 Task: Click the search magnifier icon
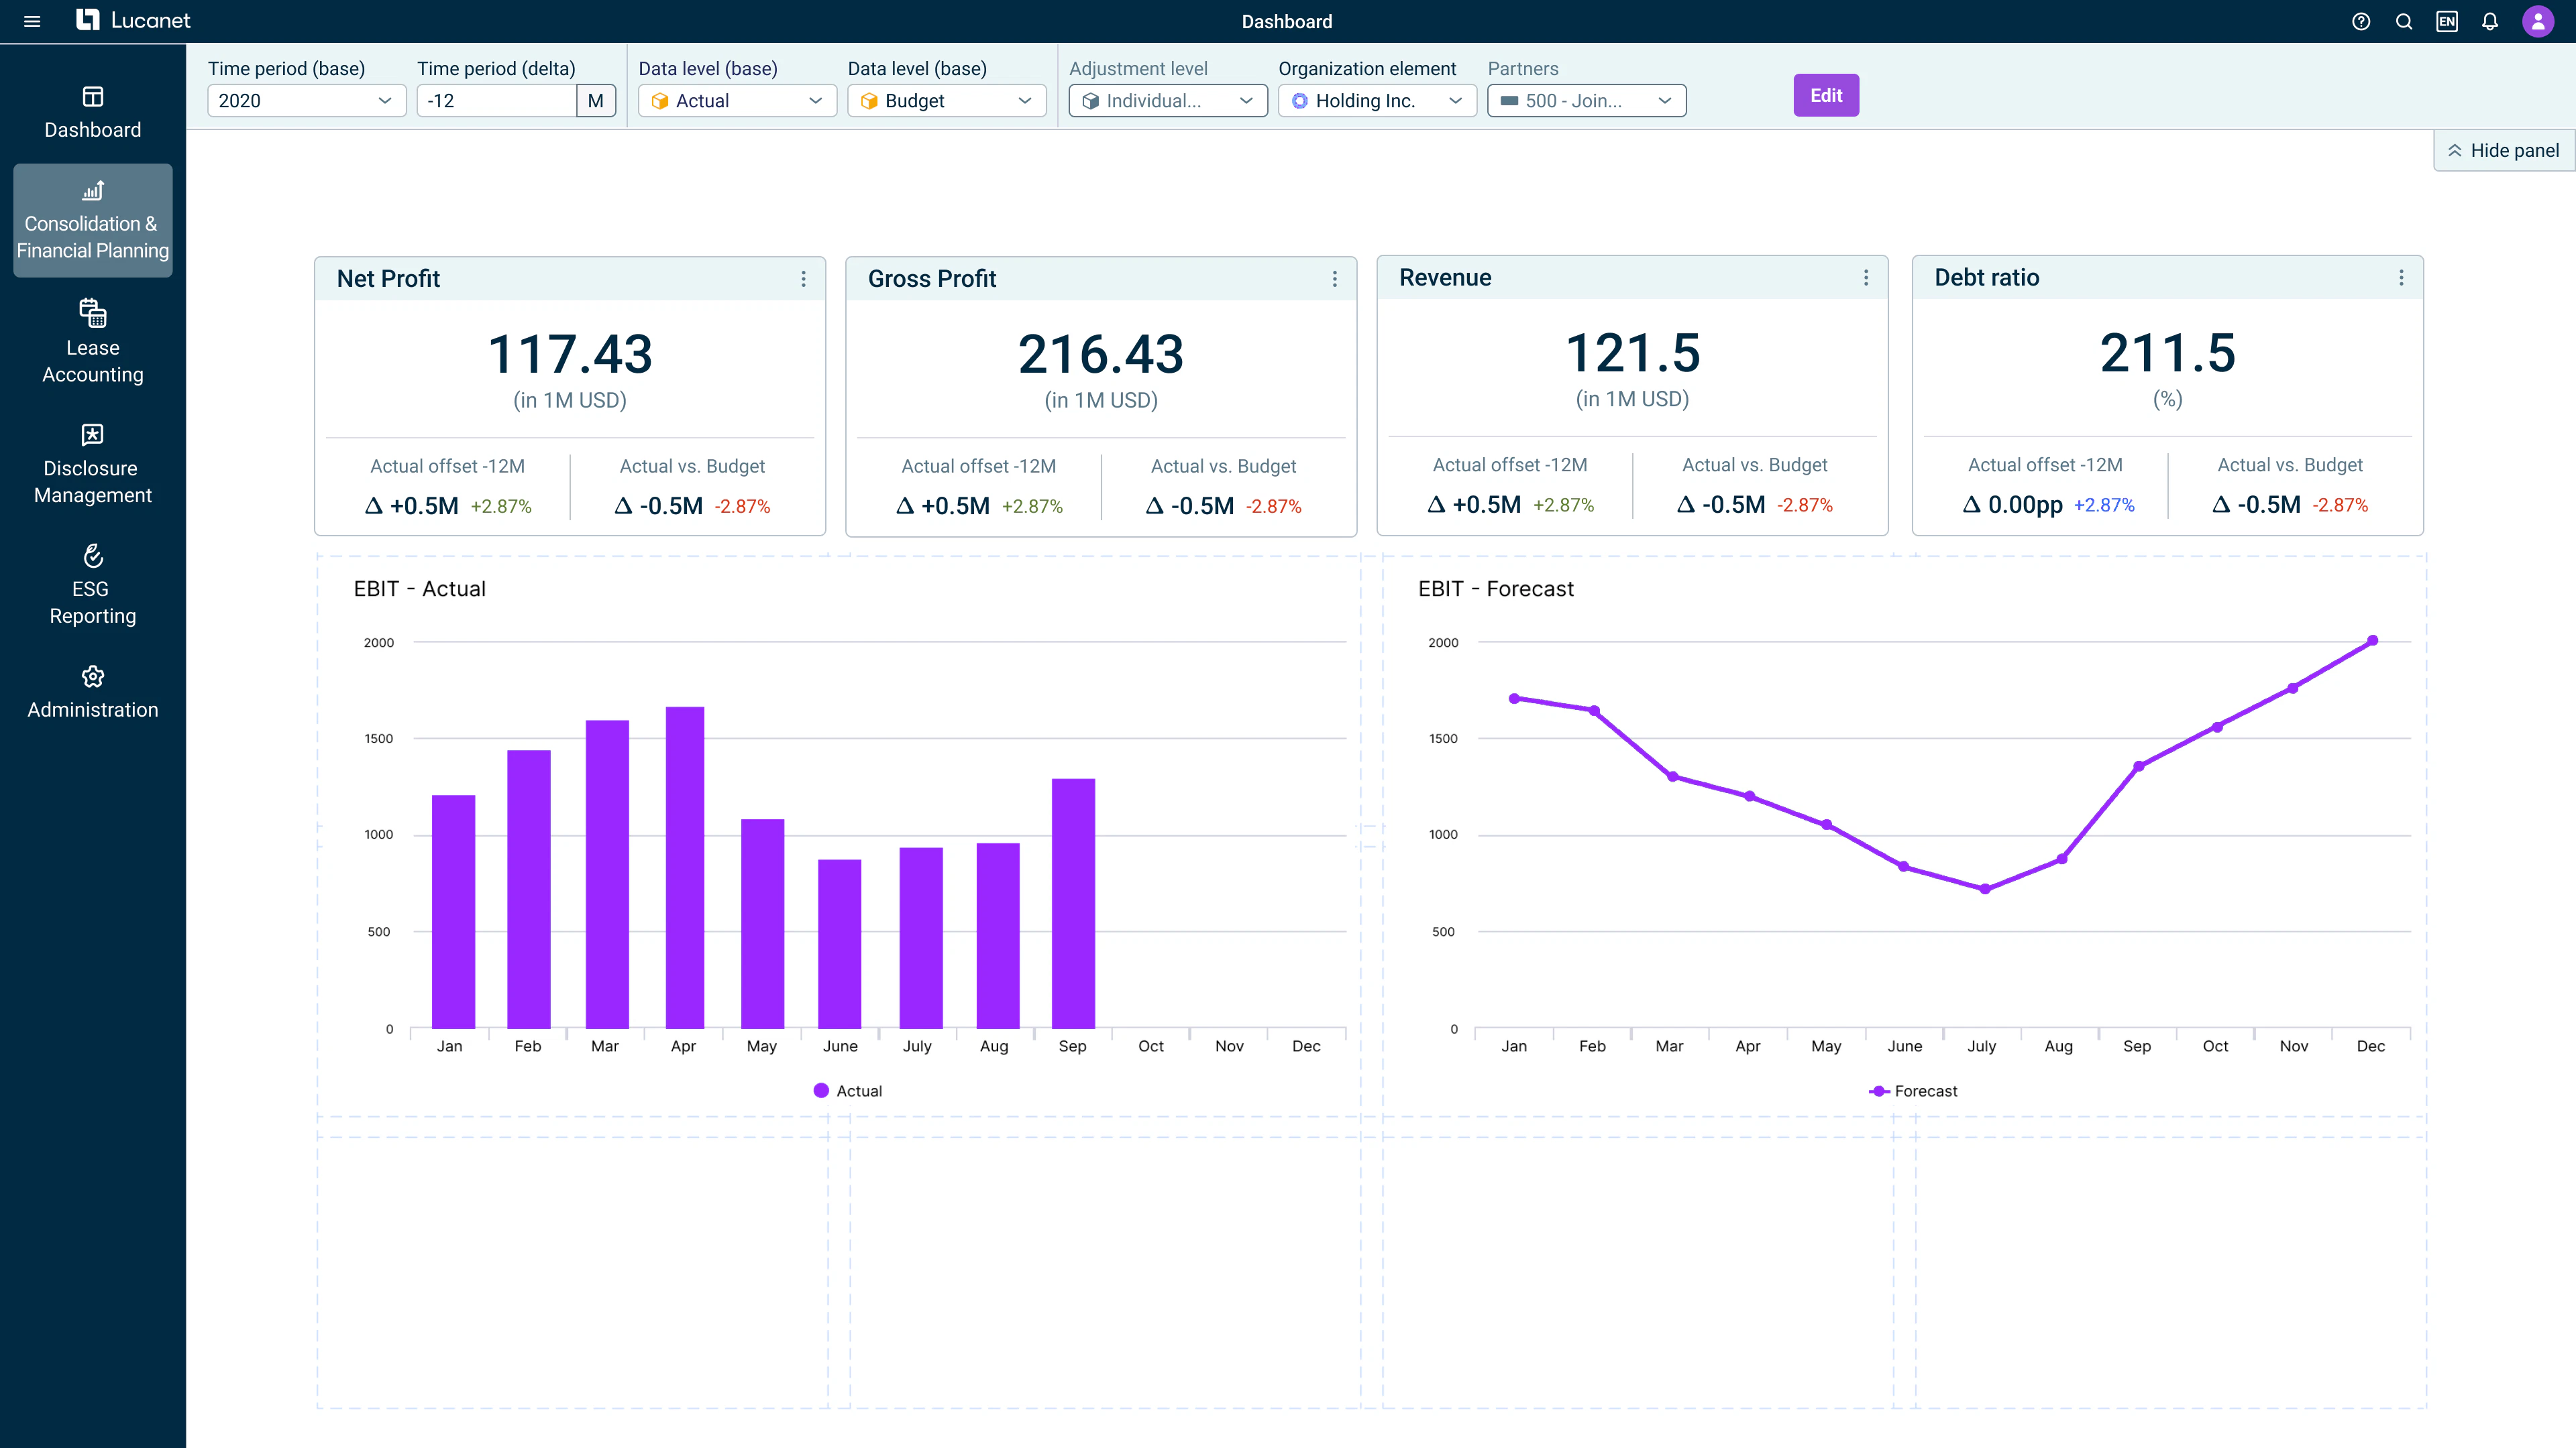pyautogui.click(x=2404, y=21)
